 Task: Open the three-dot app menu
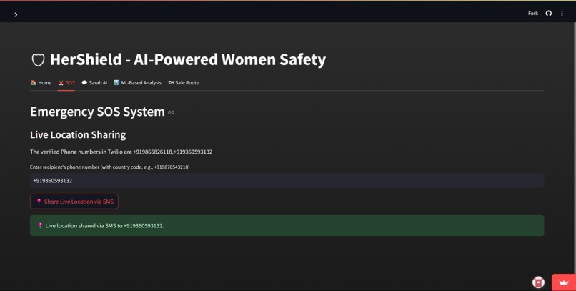562,13
